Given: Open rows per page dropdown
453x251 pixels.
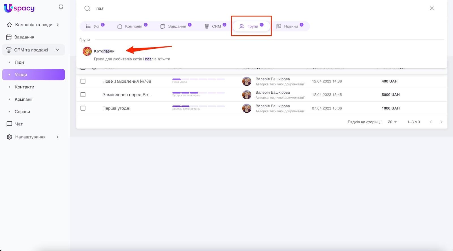Looking at the screenshot, I should click(x=392, y=122).
